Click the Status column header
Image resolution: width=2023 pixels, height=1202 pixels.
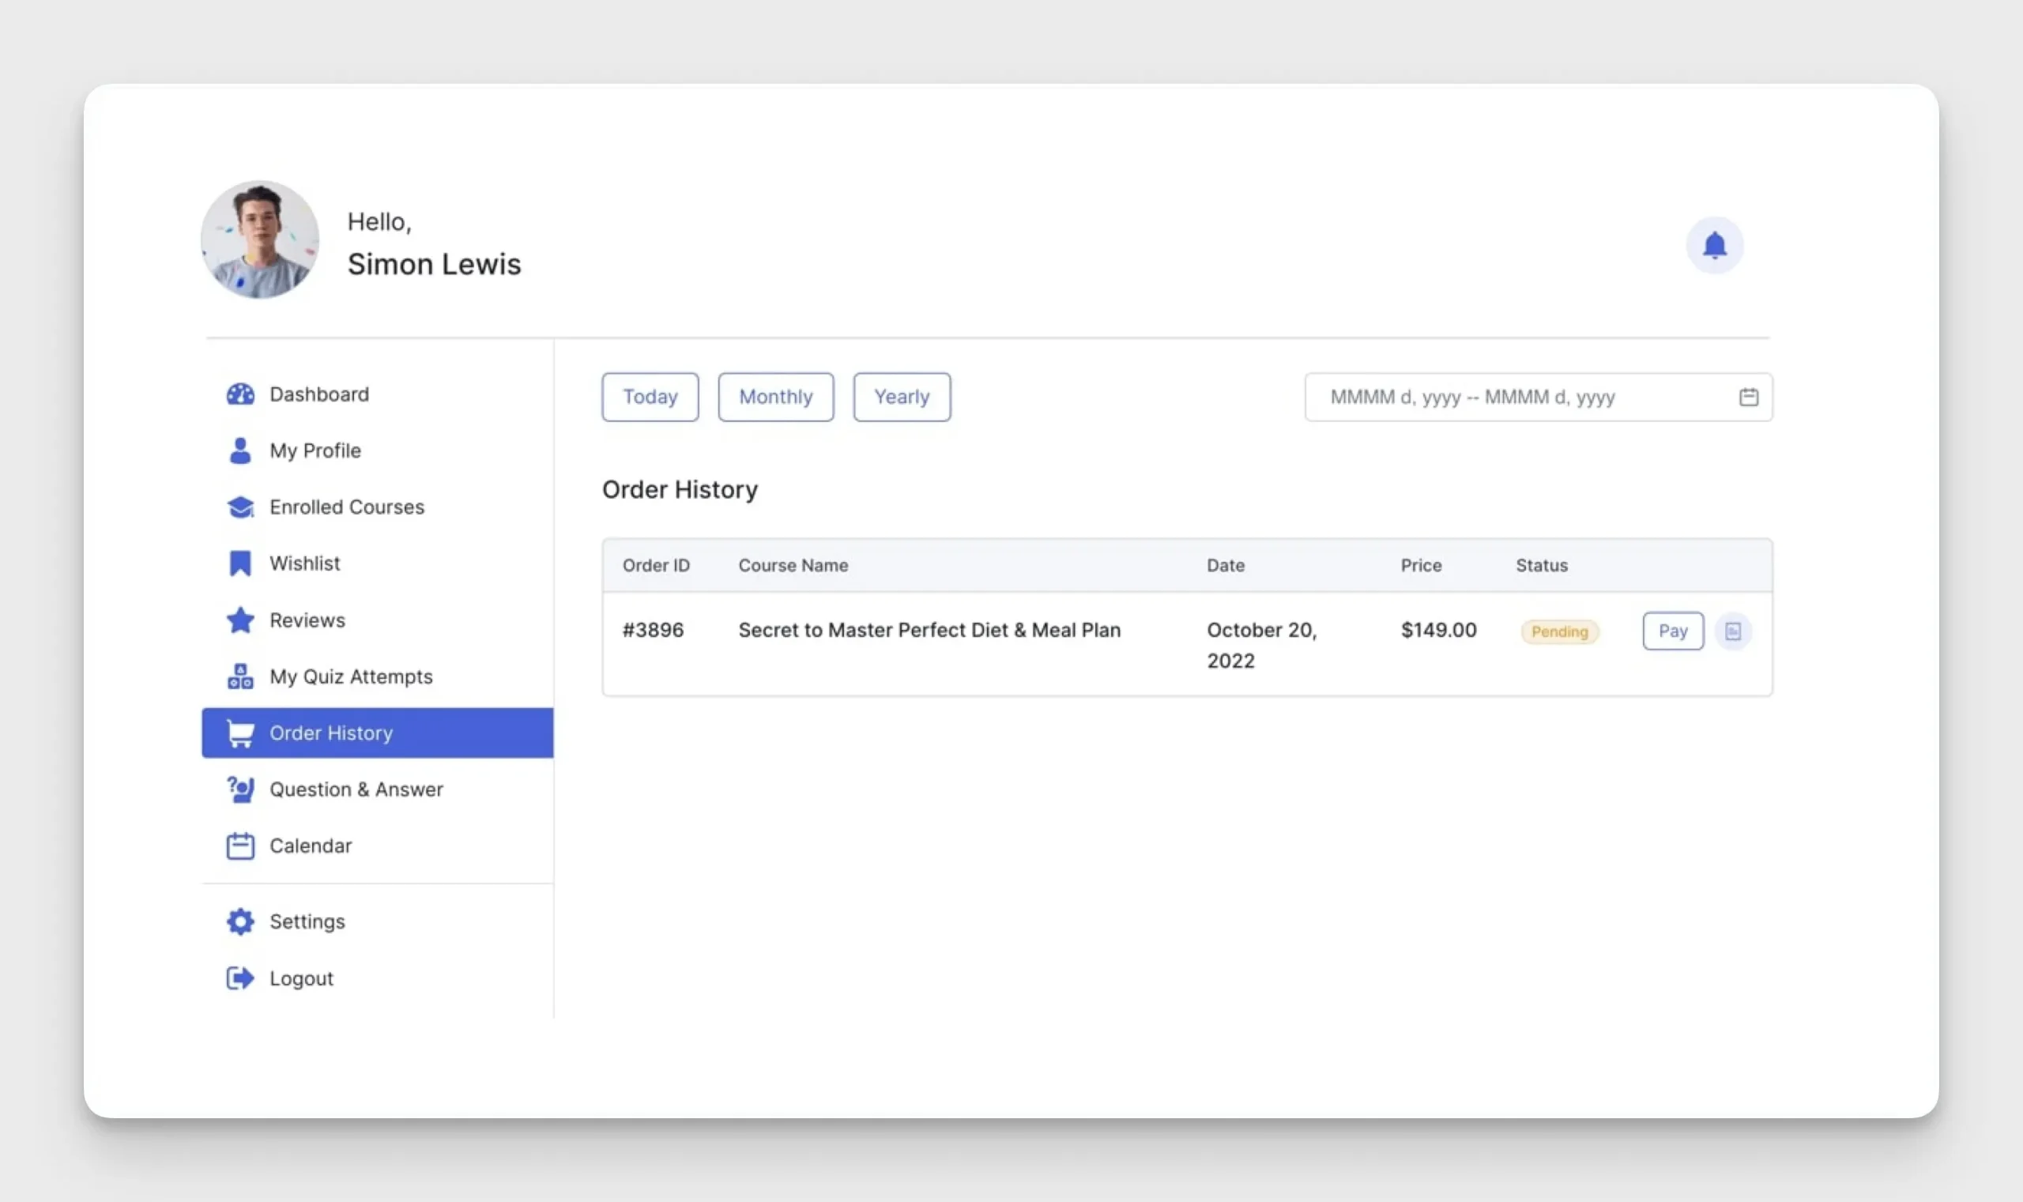click(x=1542, y=565)
